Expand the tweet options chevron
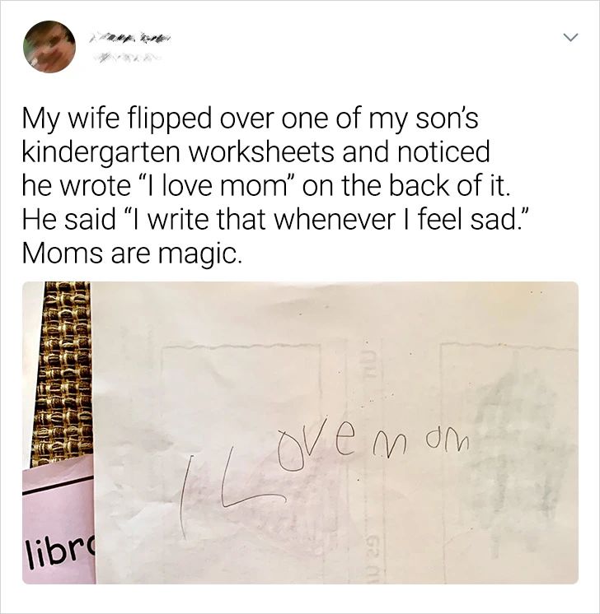Image resolution: width=600 pixels, height=614 pixels. point(570,38)
